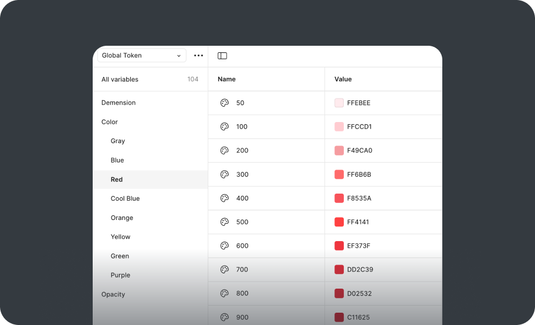Select the Purple color group
The width and height of the screenshot is (535, 325).
[x=120, y=275]
